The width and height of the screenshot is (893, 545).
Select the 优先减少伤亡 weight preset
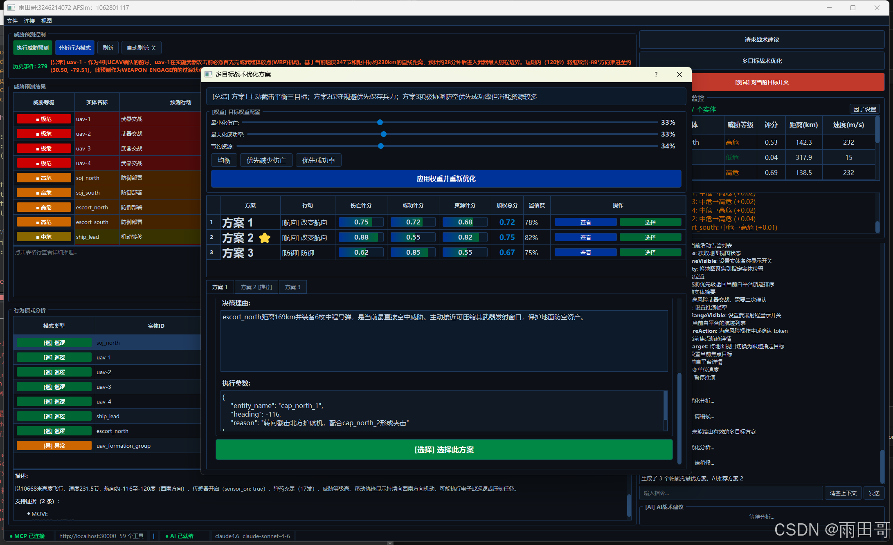(x=266, y=160)
